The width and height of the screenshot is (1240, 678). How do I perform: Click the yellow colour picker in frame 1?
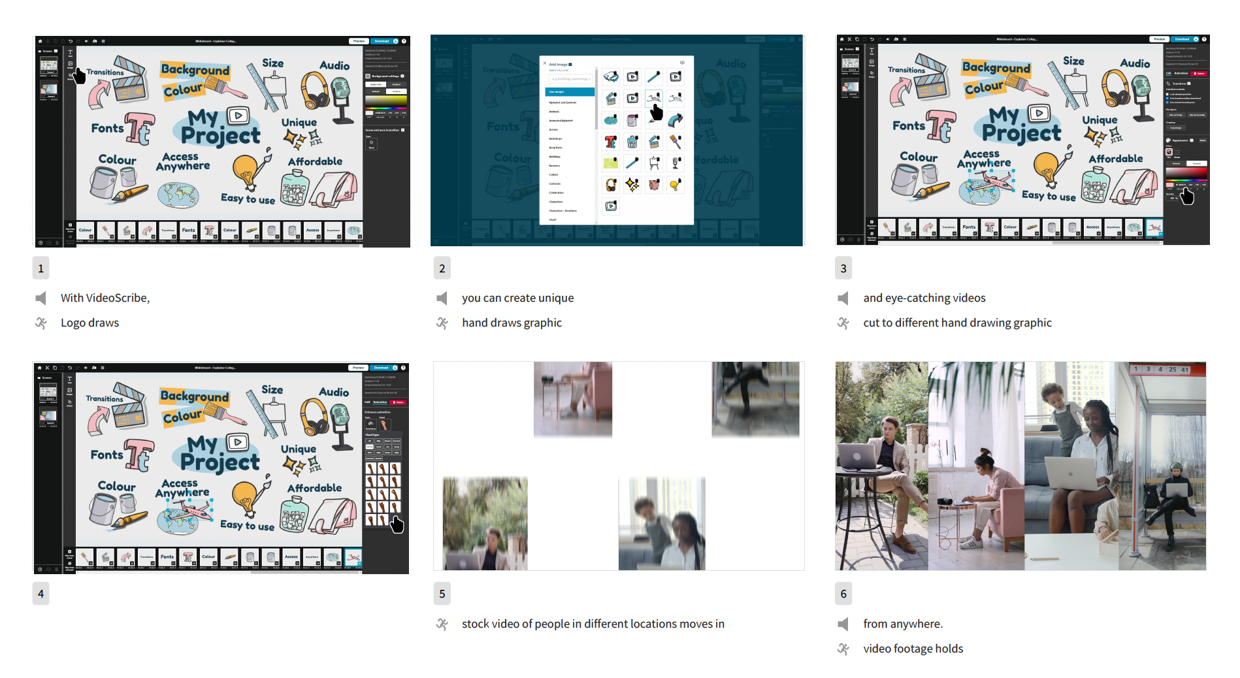385,101
